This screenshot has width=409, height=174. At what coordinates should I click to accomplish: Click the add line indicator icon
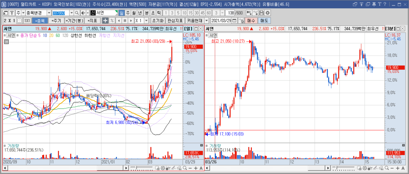(x=255, y=13)
